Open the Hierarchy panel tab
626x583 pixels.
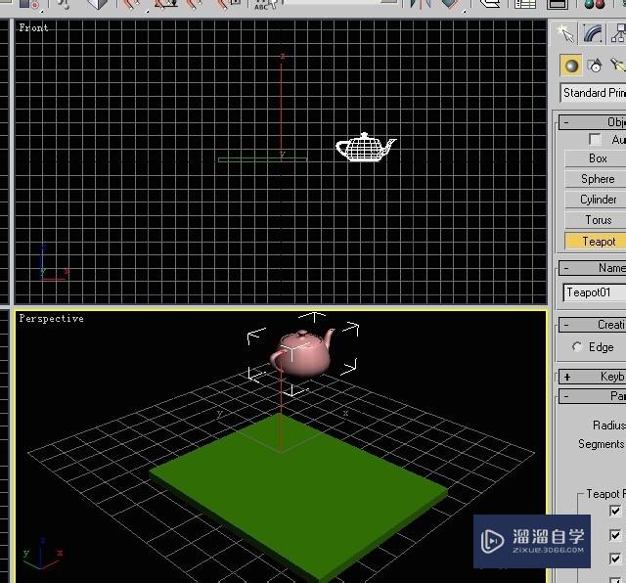tap(618, 33)
